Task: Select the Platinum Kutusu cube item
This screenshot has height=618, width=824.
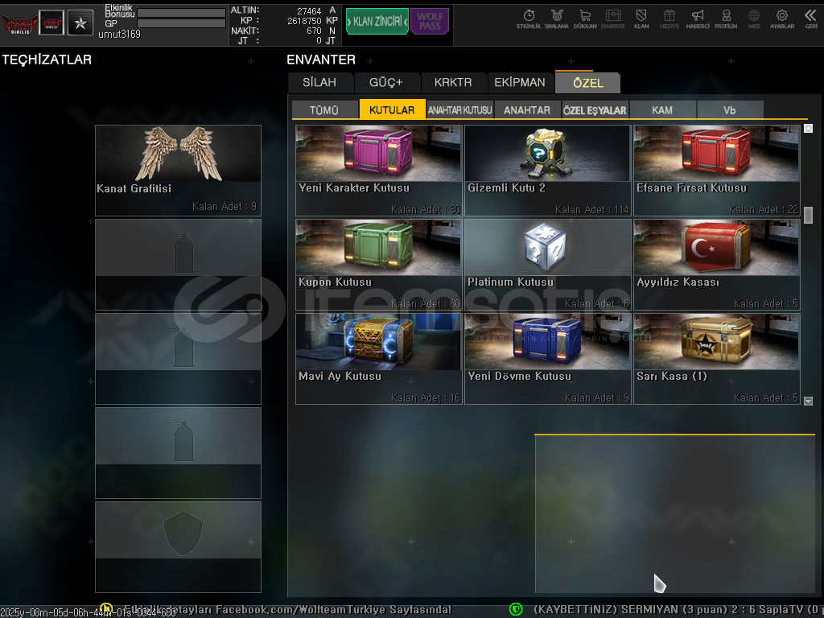Action: [547, 264]
